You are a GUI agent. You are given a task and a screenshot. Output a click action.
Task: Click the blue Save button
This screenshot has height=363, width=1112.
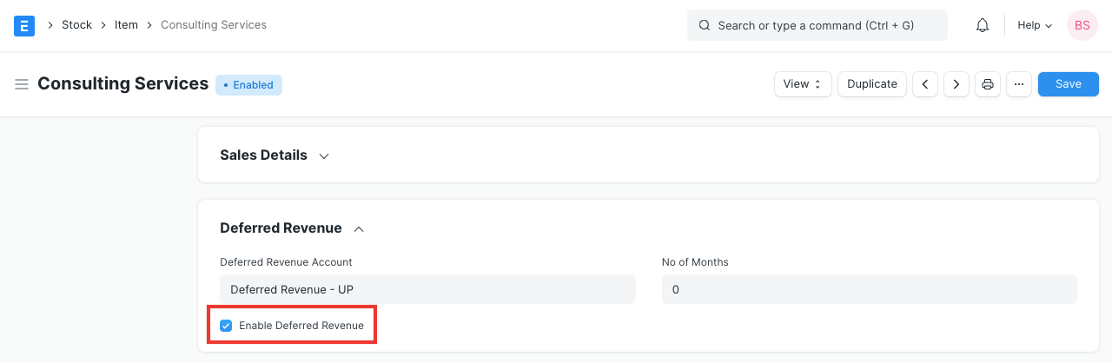click(1068, 84)
